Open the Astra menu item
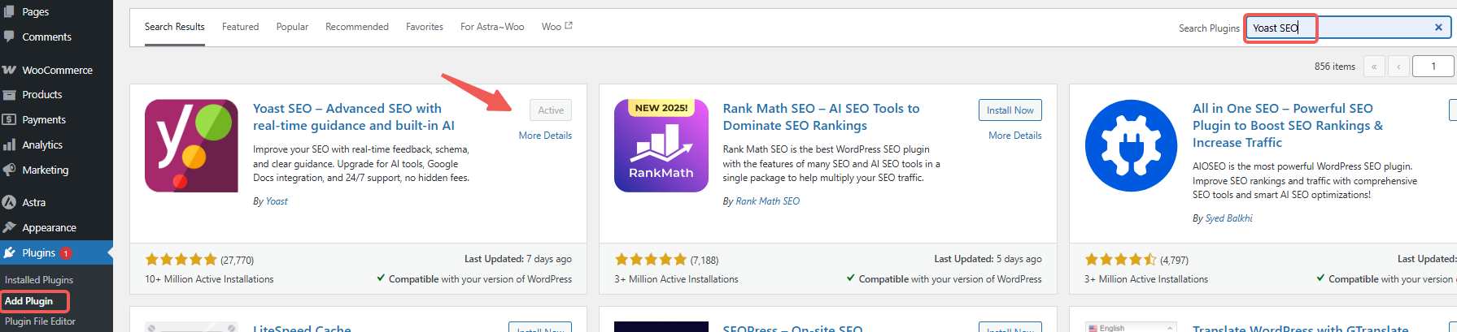 point(34,202)
